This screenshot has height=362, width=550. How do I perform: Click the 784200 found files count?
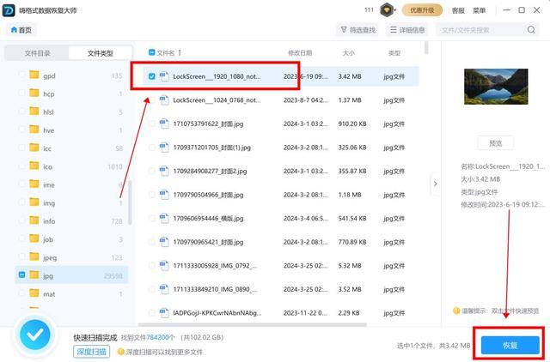tap(157, 337)
